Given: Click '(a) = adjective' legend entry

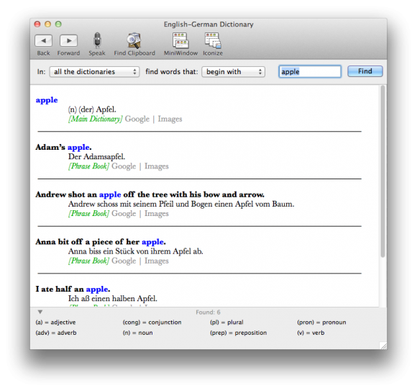Looking at the screenshot, I should [55, 323].
